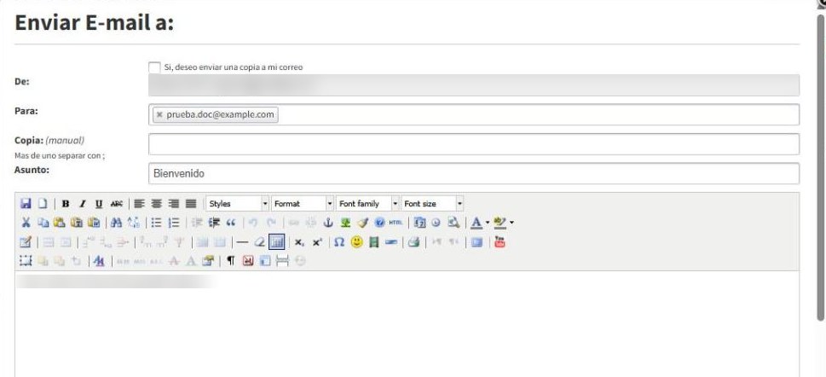Open Edit CSS Style icon
This screenshot has width=826, height=377.
[99, 260]
